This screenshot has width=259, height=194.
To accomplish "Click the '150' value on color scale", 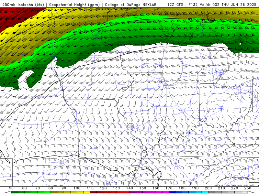I will click(143, 188).
